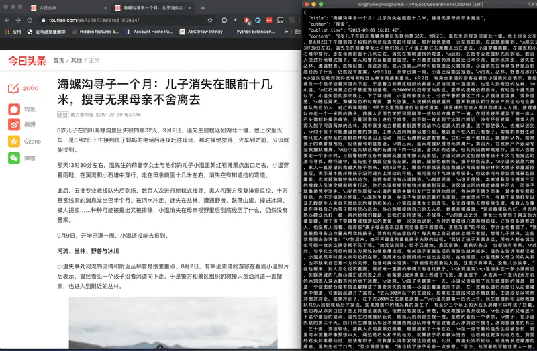Image resolution: width=537 pixels, height=351 pixels.
Task: Click the article photo thumbnail
Action: (x=173, y=323)
